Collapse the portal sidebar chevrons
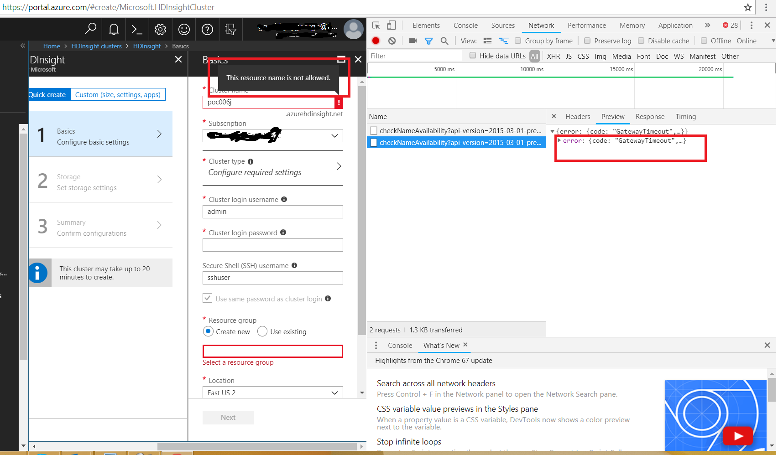The image size is (778, 455). (x=23, y=46)
